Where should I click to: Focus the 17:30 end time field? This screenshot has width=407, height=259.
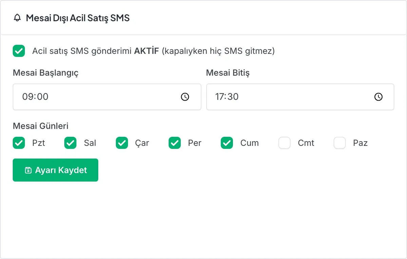(300, 97)
